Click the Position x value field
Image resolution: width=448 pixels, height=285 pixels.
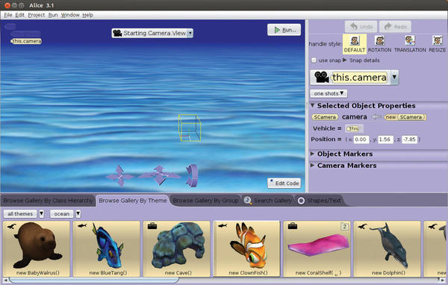[x=361, y=140]
